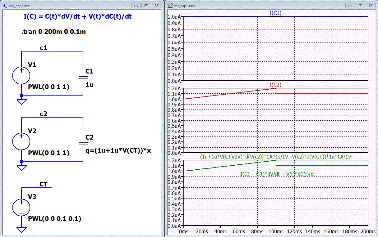Select the C1 capacitor symbol

click(x=83, y=77)
